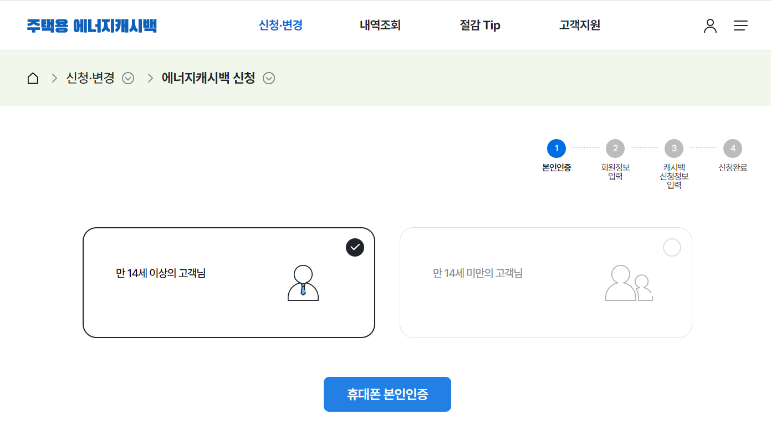Click the 주택용 에너지캐시백 logo
Screen dimensions: 771x440
tap(93, 25)
